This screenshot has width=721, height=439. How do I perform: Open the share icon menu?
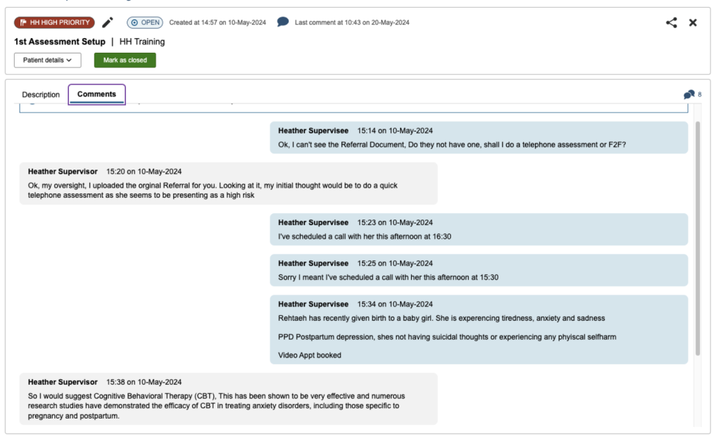click(671, 23)
